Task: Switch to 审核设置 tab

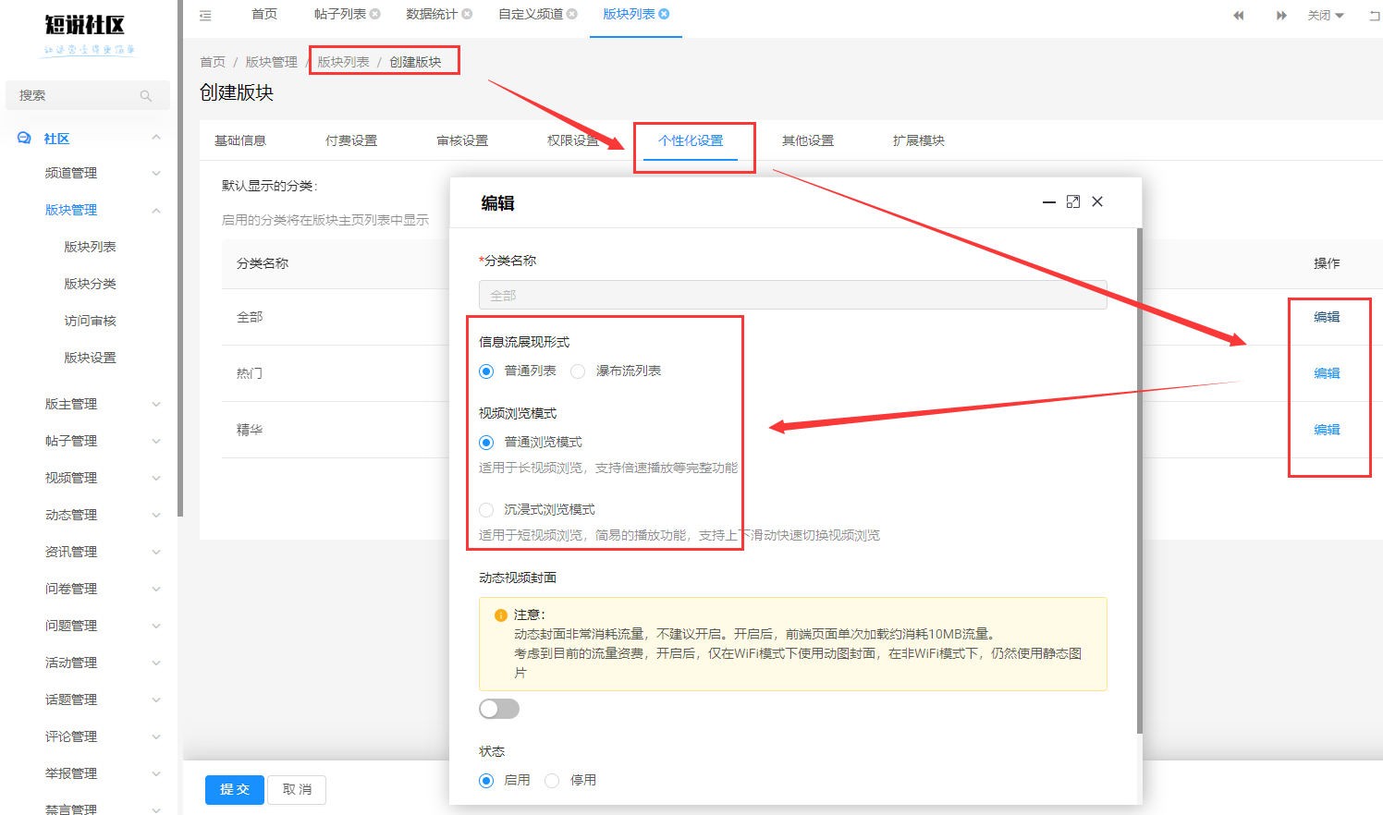Action: [462, 140]
